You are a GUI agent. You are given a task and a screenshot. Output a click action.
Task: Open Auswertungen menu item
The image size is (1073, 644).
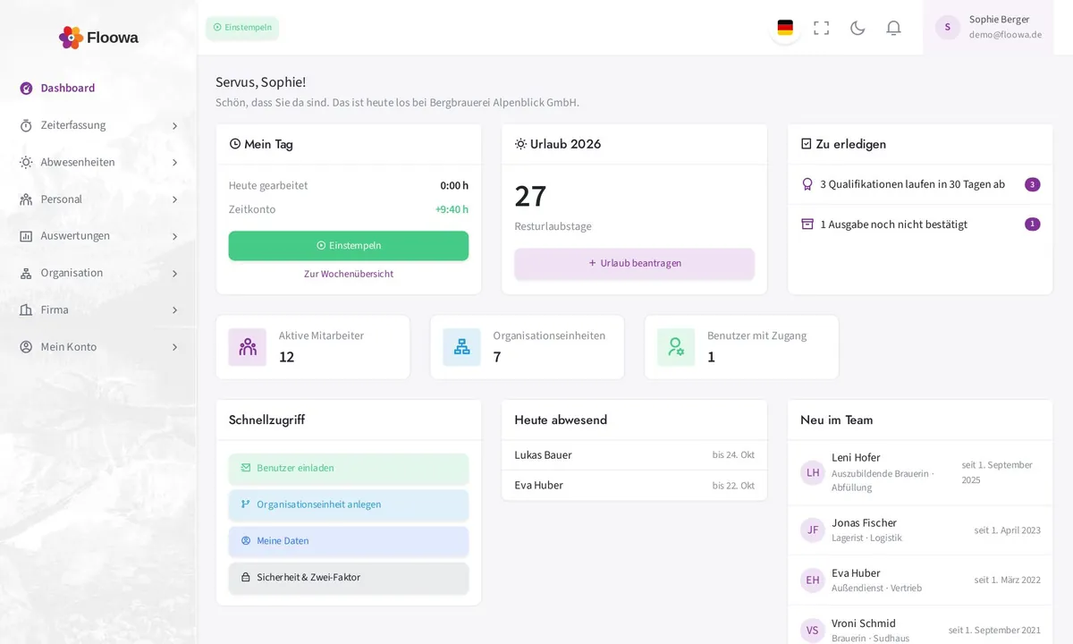[x=98, y=236]
